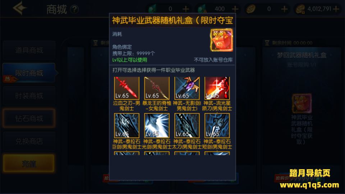
Task: Open the 钻石商城 tab
Action: (29, 118)
